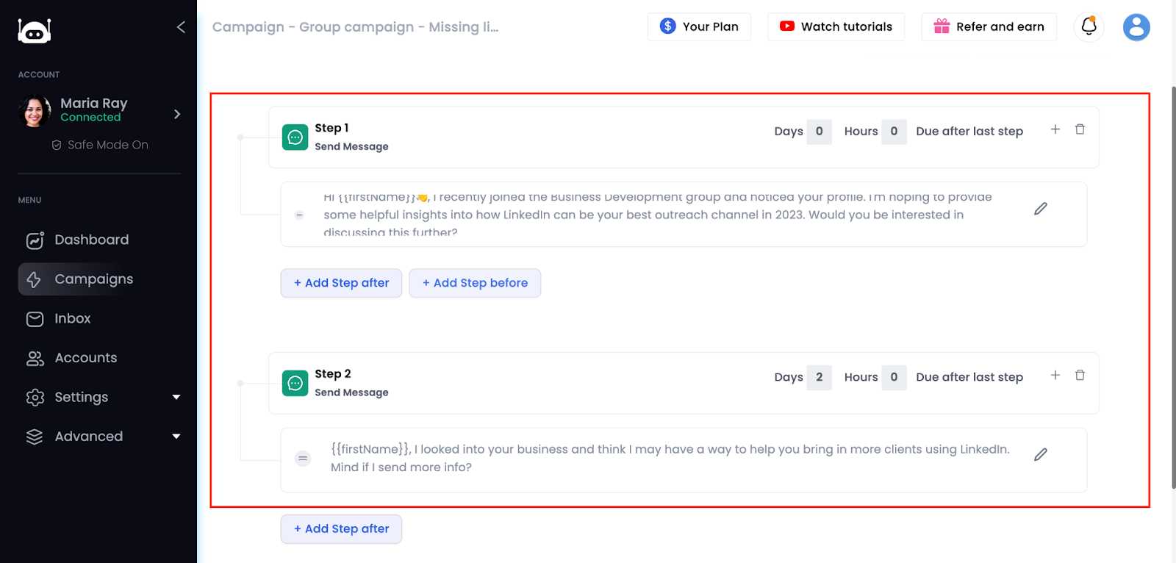Viewport: 1176px width, 563px height.
Task: Click Add Step before under Step 1
Action: (475, 283)
